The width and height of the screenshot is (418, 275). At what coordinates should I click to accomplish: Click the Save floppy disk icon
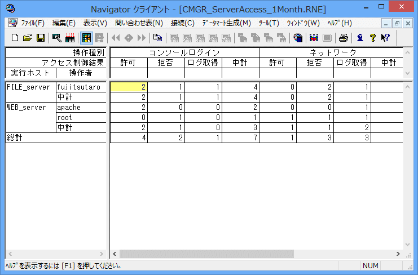[40, 38]
